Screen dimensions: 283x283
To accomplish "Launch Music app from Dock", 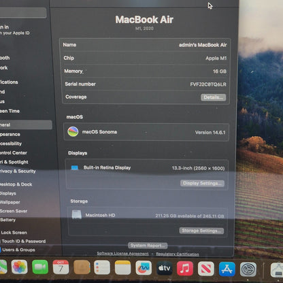I will [185, 269].
